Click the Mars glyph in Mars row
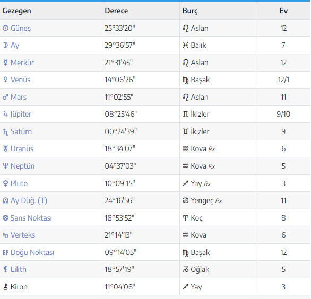The image size is (311, 299). coord(5,97)
